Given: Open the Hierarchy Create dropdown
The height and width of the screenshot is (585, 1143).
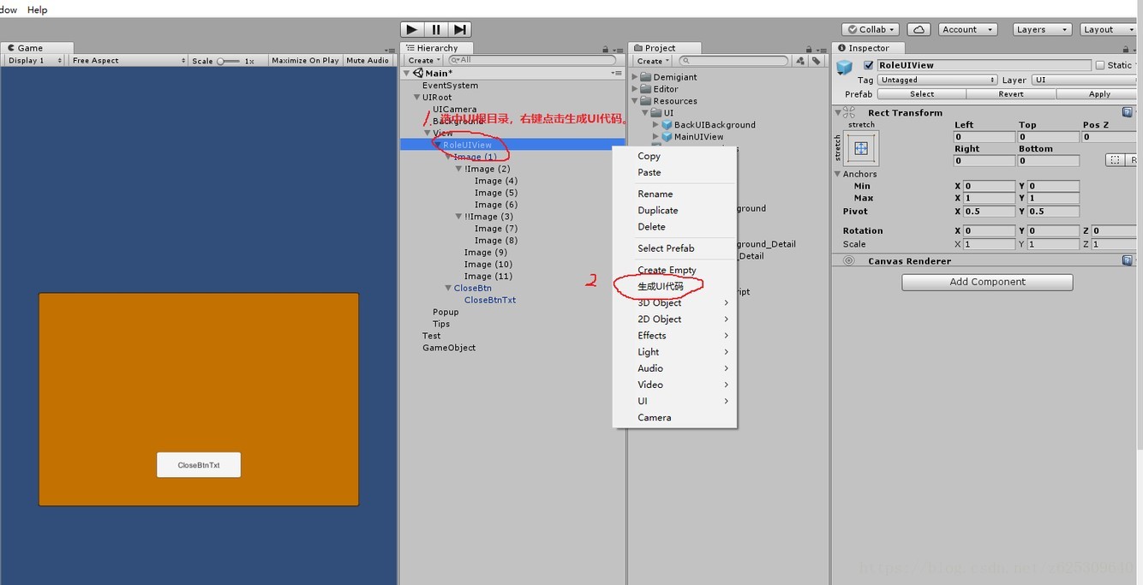Looking at the screenshot, I should (x=424, y=60).
